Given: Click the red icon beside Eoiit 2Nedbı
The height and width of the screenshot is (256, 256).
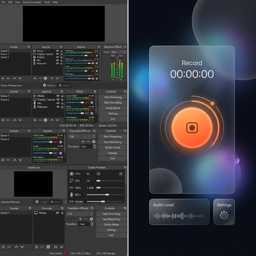Looking at the screenshot, I should pos(65,253).
